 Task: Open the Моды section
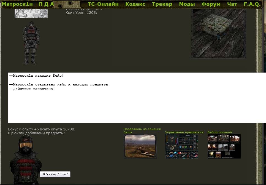(187, 4)
